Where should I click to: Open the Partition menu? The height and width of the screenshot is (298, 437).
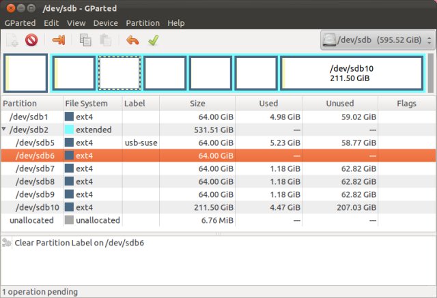[x=141, y=23]
